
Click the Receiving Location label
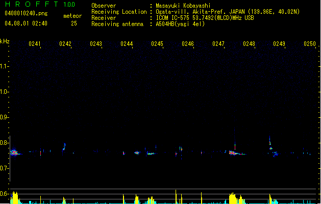click(119, 12)
